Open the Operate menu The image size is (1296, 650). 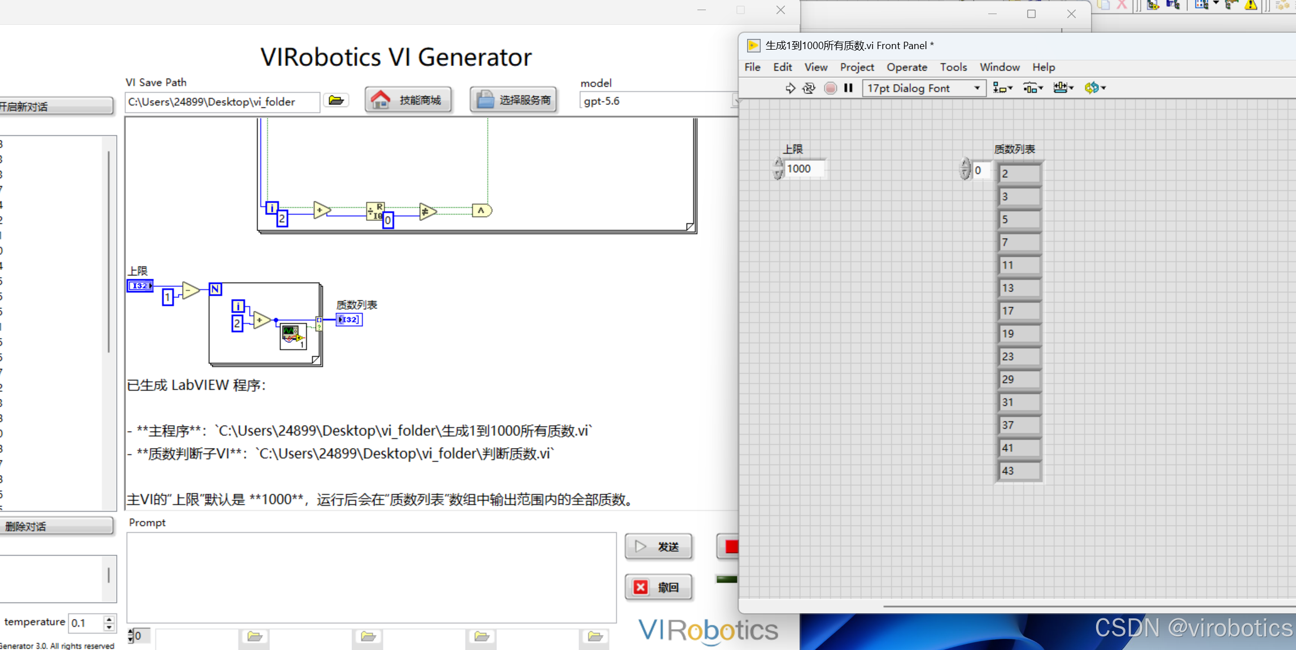click(x=907, y=67)
